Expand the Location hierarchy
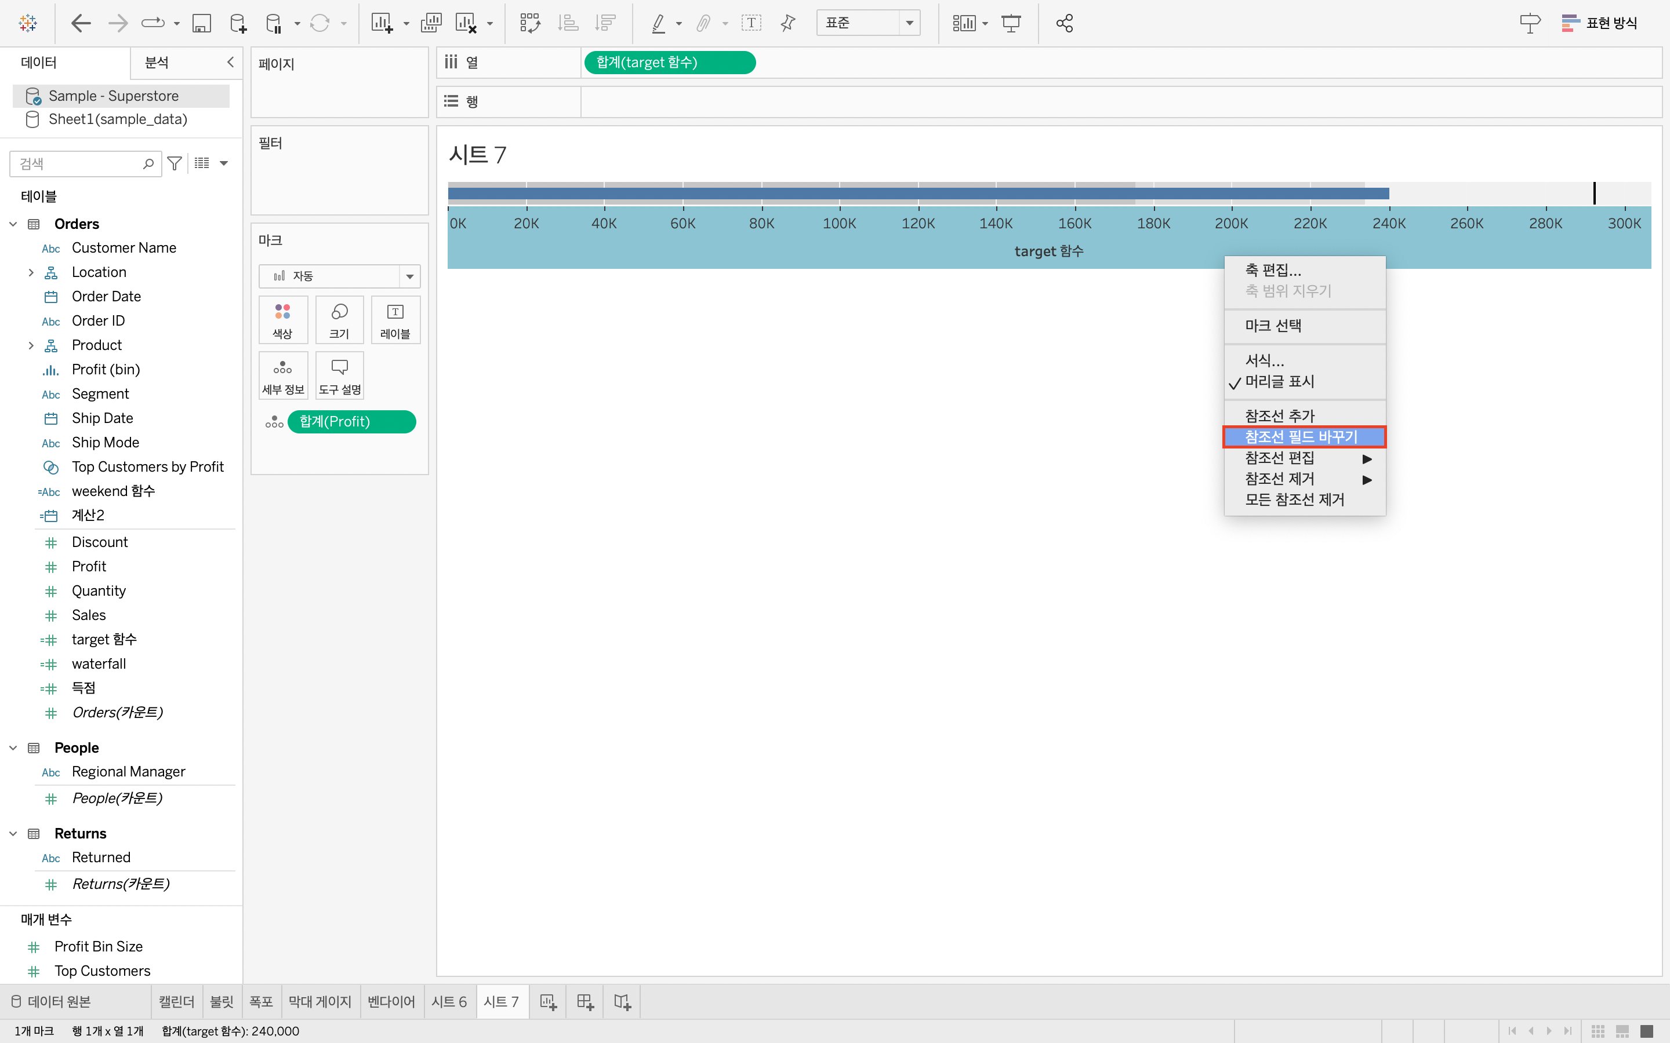Screen dimensions: 1670x1043 pos(31,272)
